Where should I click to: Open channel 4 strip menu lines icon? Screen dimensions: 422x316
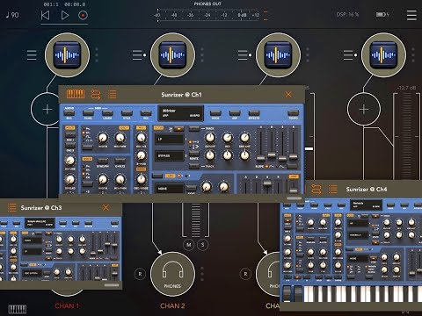coord(348,55)
